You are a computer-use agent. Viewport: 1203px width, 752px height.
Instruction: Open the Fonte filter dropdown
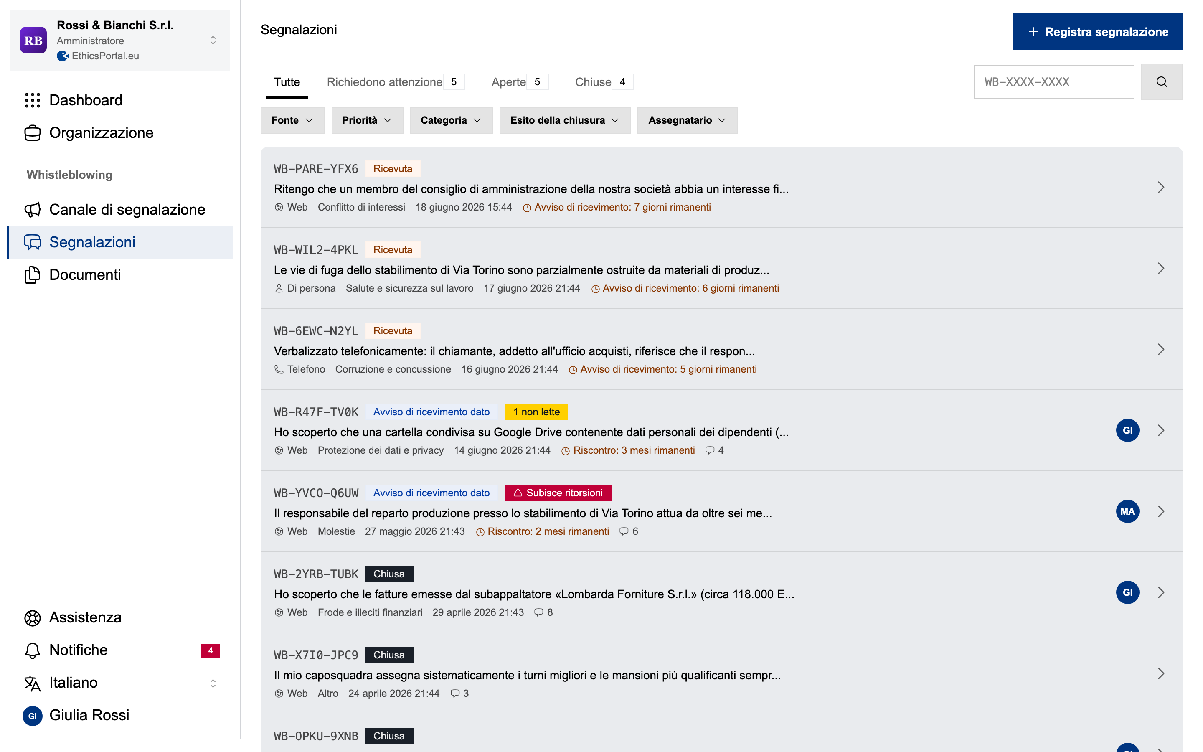pyautogui.click(x=292, y=120)
